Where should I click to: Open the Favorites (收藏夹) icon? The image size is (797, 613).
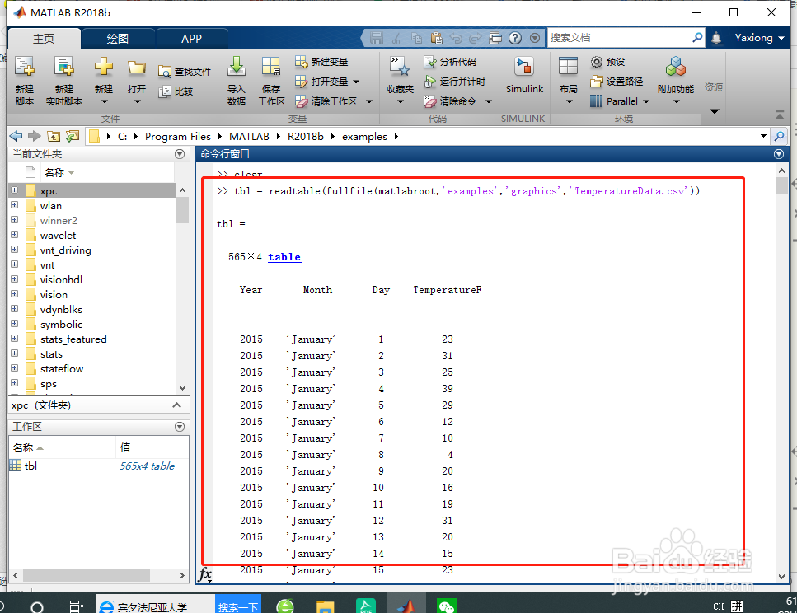coord(400,67)
